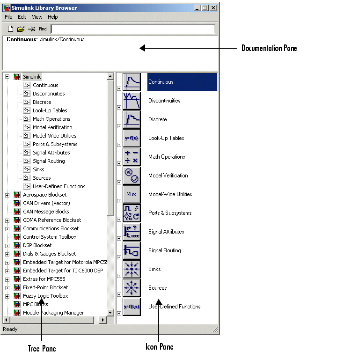Select the Look-Up Tables y=f(u) icon
The image size is (351, 359).
[x=132, y=138]
